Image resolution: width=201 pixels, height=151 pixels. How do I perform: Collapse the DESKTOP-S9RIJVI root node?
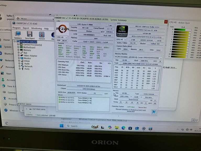pos(15,41)
